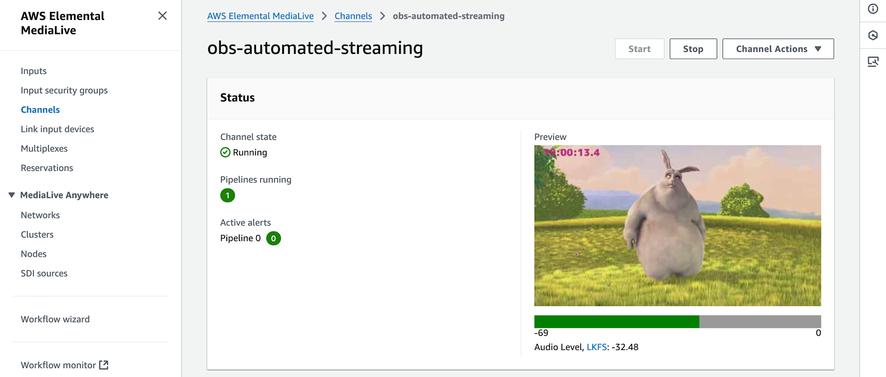Open Input security groups in sidebar
886x377 pixels.
pos(64,90)
